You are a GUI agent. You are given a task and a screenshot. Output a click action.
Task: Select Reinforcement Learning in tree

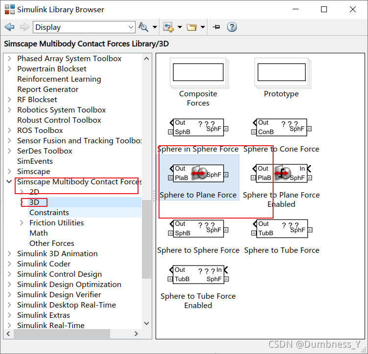(x=59, y=79)
